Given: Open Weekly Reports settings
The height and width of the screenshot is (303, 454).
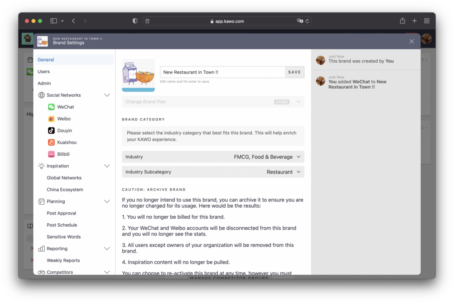Looking at the screenshot, I should click(63, 260).
